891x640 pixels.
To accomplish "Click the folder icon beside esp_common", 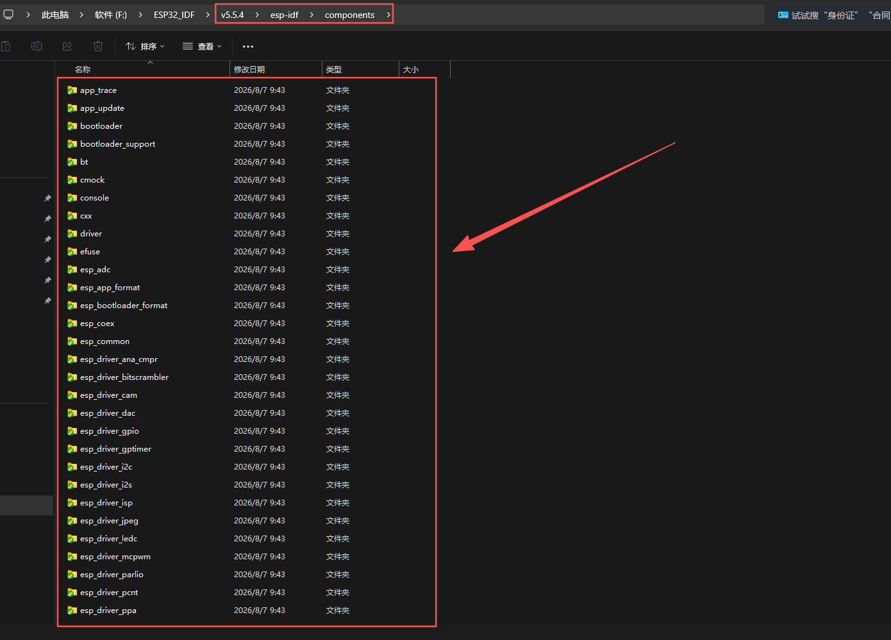I will 72,341.
